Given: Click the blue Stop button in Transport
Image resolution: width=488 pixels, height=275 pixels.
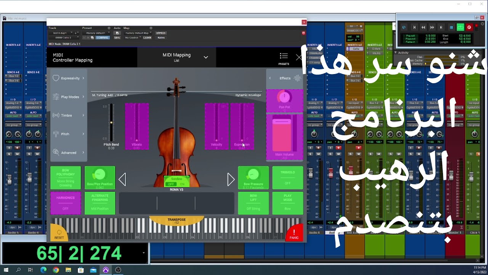Looking at the screenshot, I should pyautogui.click(x=451, y=27).
